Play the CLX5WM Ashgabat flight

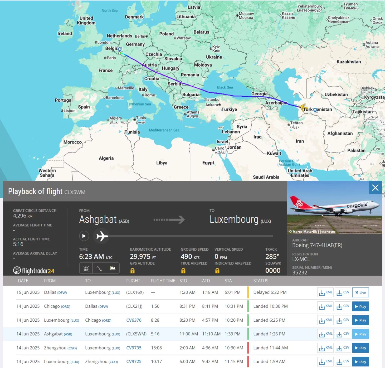[x=360, y=334]
